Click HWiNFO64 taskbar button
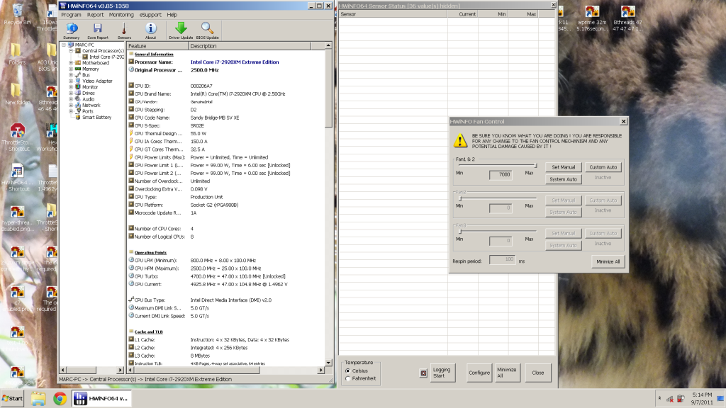 point(101,398)
